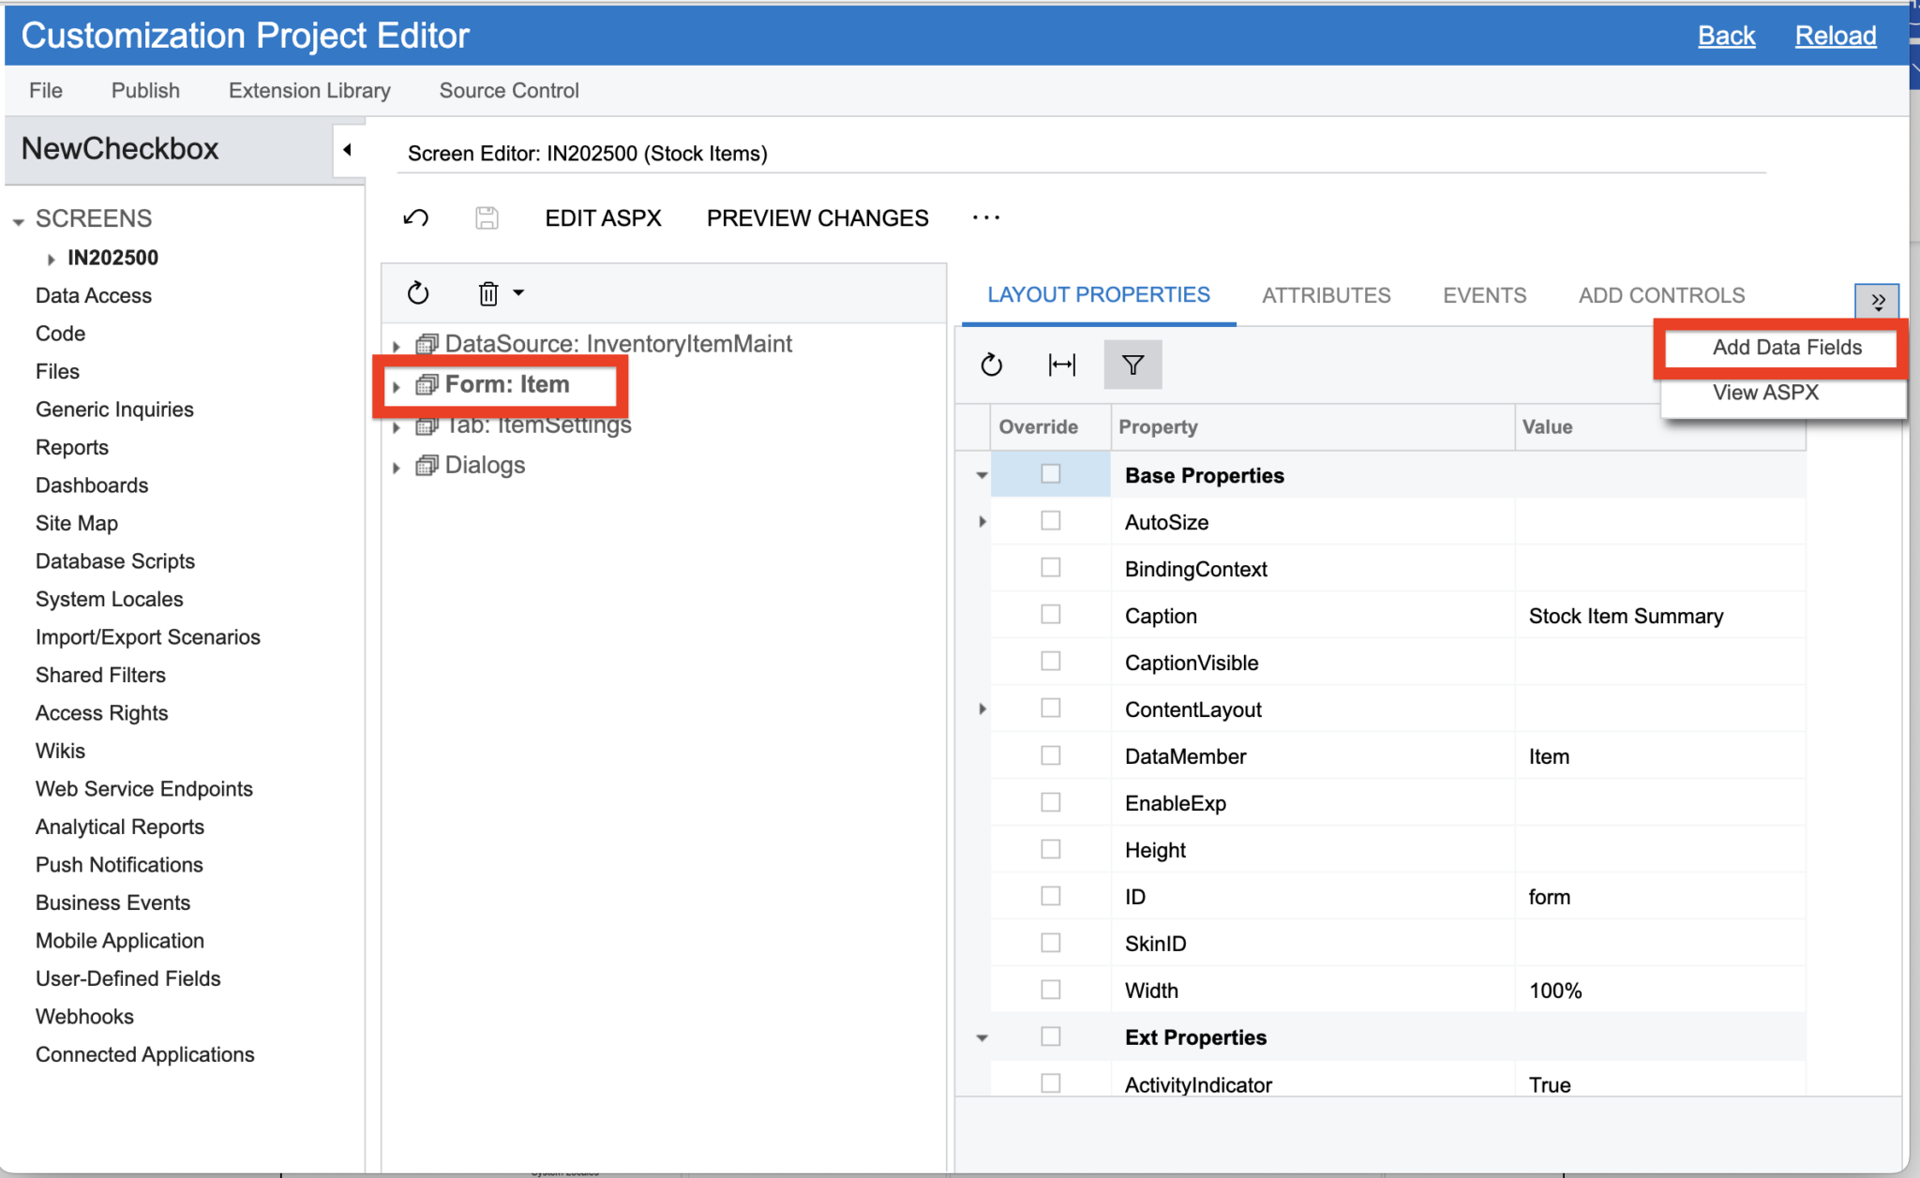This screenshot has width=1920, height=1178.
Task: Activate the filter icon in the properties pane
Action: click(1132, 365)
